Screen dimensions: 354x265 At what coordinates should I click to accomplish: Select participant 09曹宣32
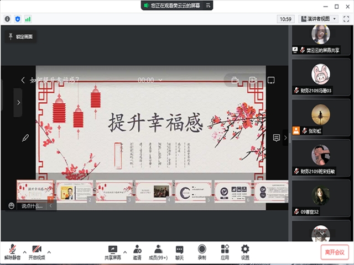[x=321, y=198]
